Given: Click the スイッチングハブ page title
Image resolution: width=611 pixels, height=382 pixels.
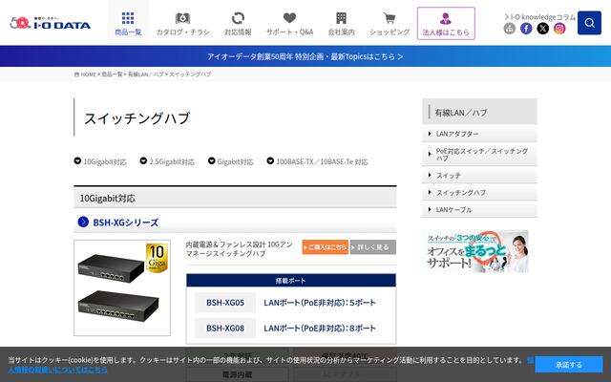Looking at the screenshot, I should coord(137,118).
